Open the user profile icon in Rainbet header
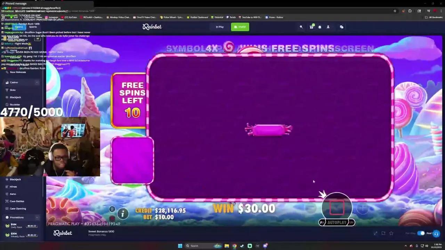Viewport: 445px width, 250px height. [328, 27]
